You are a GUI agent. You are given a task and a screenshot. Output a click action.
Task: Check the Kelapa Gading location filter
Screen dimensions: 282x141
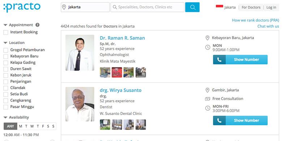pos(6,63)
